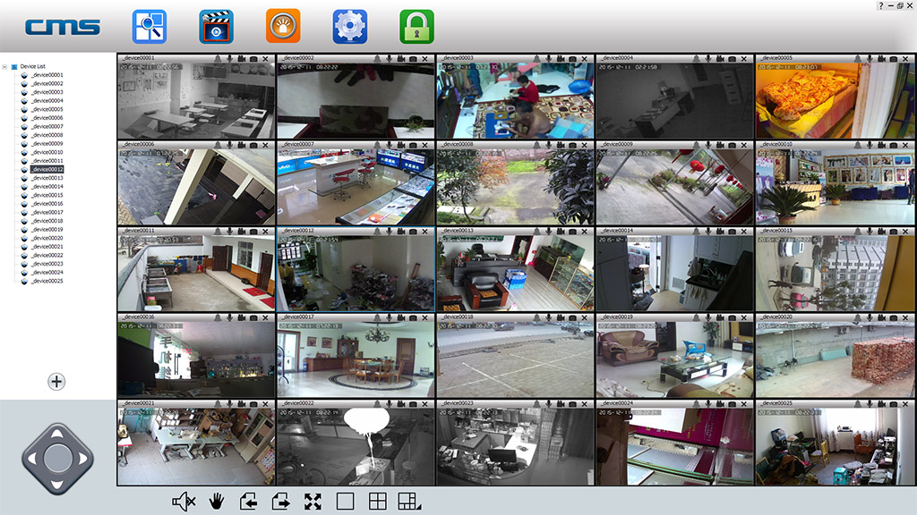
Task: Pan camera right with PTZ pad
Action: 83,459
